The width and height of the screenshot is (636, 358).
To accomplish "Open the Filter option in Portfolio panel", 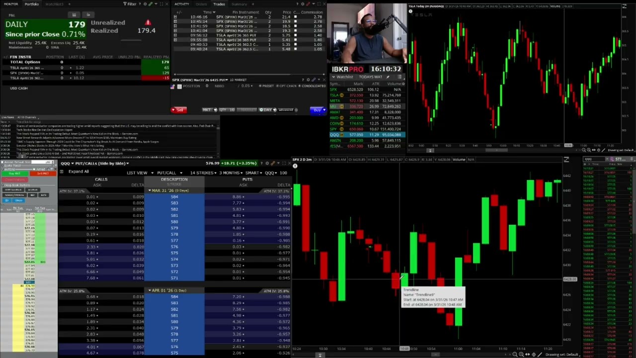I will [130, 4].
